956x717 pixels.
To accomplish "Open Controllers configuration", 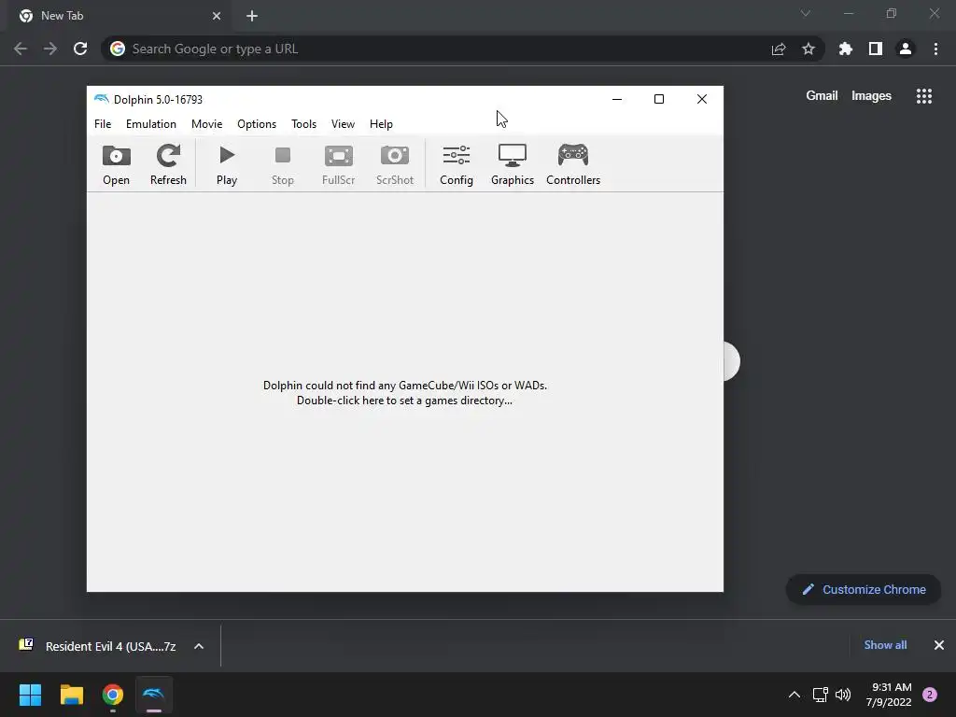I will pyautogui.click(x=573, y=164).
